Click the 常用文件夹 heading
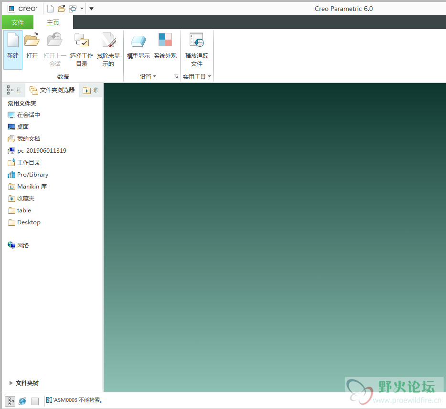This screenshot has width=446, height=409. [22, 104]
